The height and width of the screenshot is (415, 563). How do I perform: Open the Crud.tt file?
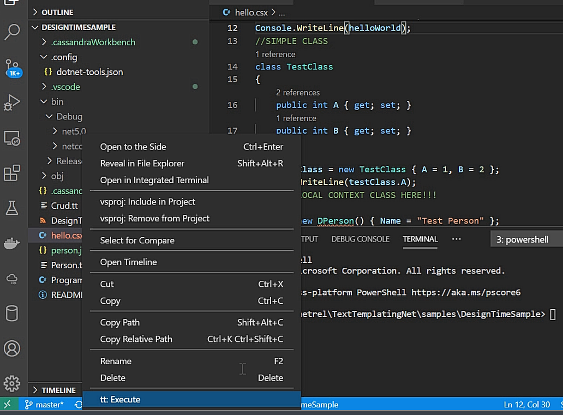(x=64, y=206)
